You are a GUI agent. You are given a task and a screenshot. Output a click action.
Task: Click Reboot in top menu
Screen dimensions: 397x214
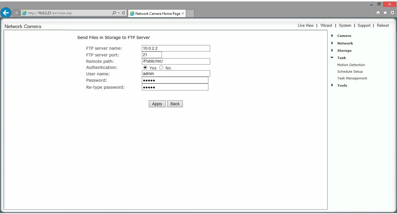pyautogui.click(x=383, y=26)
